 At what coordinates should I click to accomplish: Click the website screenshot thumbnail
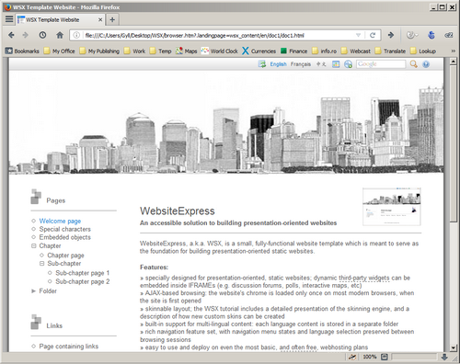coord(392,207)
